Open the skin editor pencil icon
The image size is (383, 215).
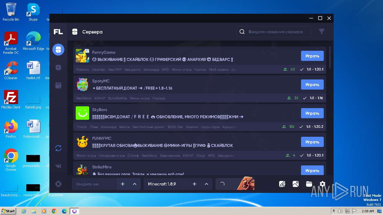282,184
